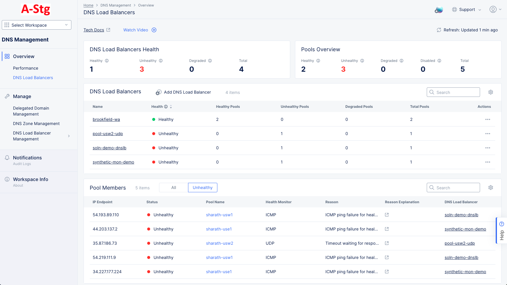Open the soln-demo-dnslb load balancer link
This screenshot has width=507, height=285.
pos(110,148)
